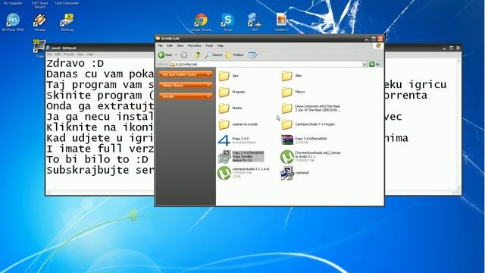
Task: Select the camtasiaf installer file
Action: click(x=295, y=173)
